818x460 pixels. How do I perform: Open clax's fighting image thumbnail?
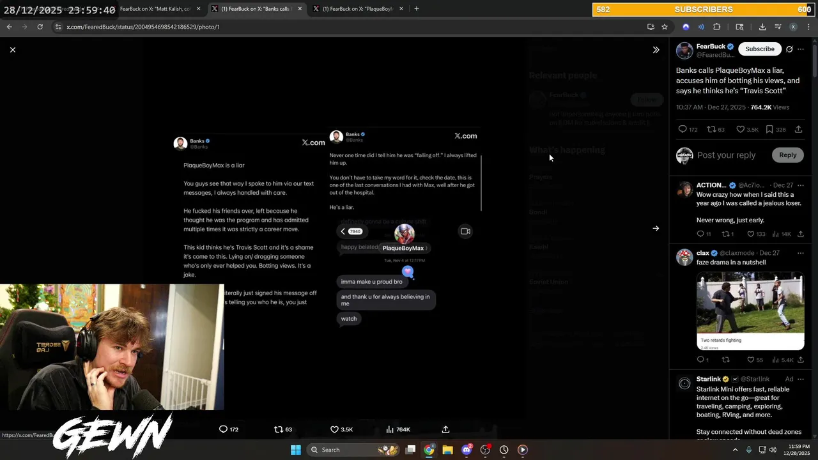pos(750,310)
